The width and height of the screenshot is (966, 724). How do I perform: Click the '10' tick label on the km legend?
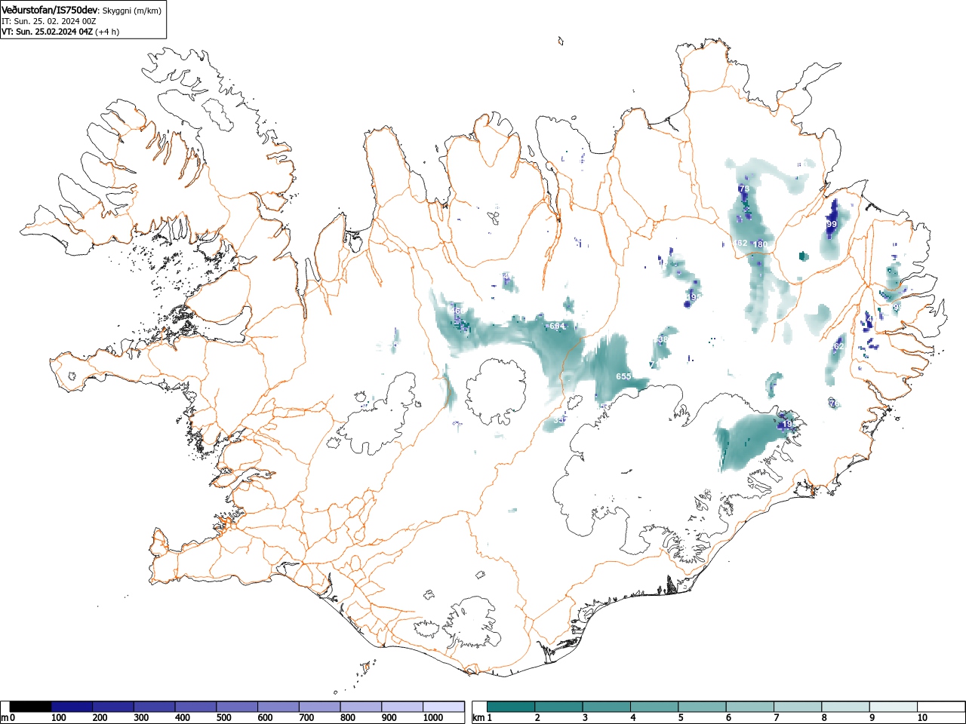tap(922, 718)
